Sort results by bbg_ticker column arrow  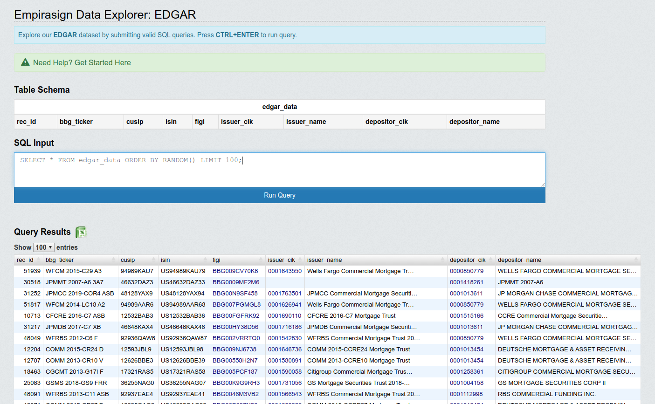point(113,260)
